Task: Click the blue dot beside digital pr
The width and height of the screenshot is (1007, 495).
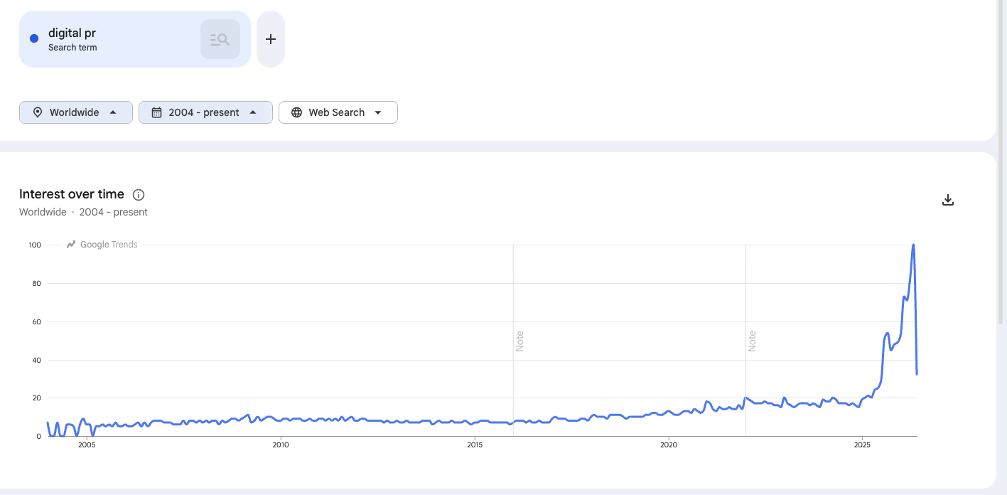Action: (34, 39)
